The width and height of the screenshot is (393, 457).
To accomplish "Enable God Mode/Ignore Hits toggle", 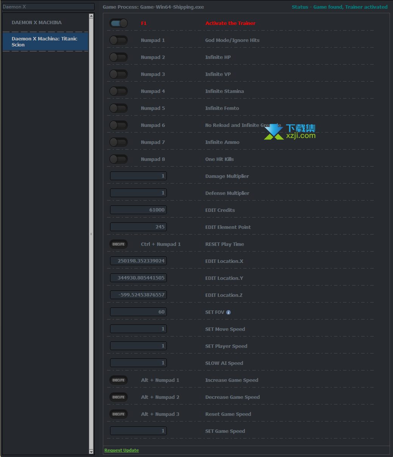I will pos(118,40).
